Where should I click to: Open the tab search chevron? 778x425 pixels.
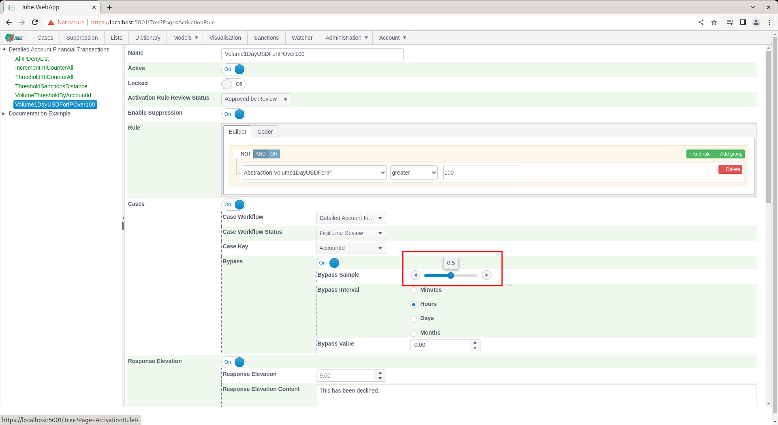(753, 7)
